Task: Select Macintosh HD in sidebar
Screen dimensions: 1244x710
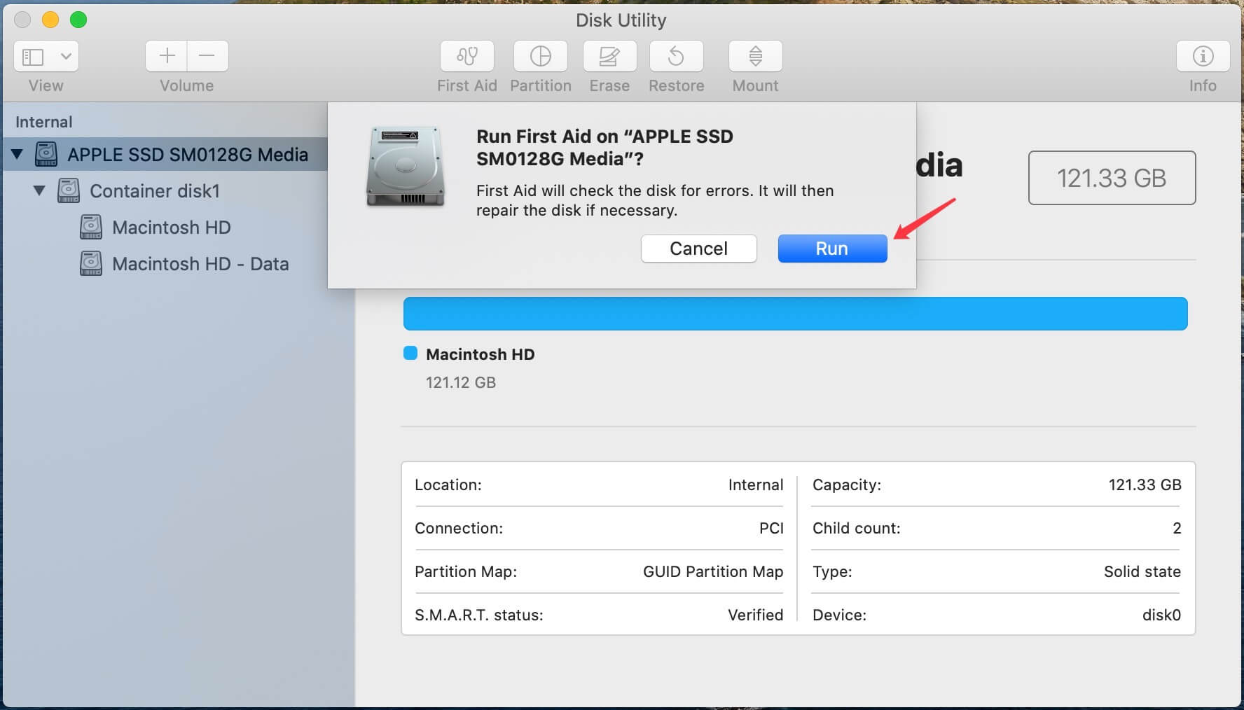Action: pos(171,228)
